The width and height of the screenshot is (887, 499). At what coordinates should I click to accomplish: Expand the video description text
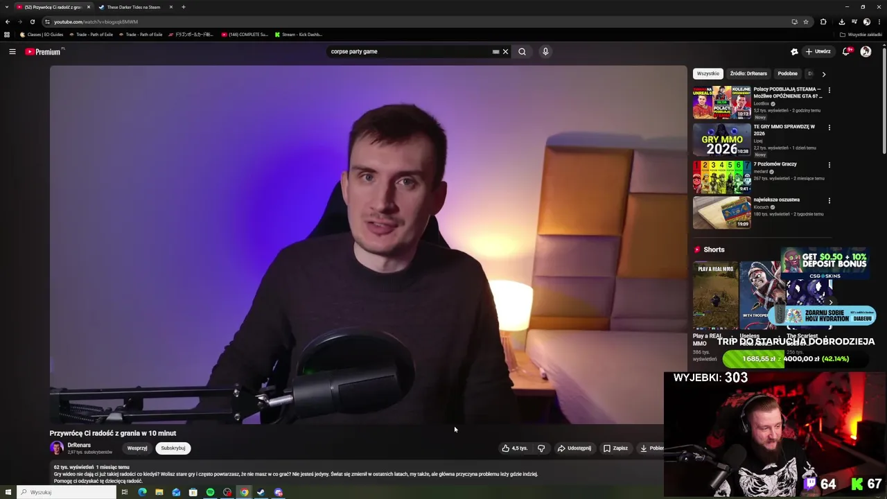[x=296, y=474]
